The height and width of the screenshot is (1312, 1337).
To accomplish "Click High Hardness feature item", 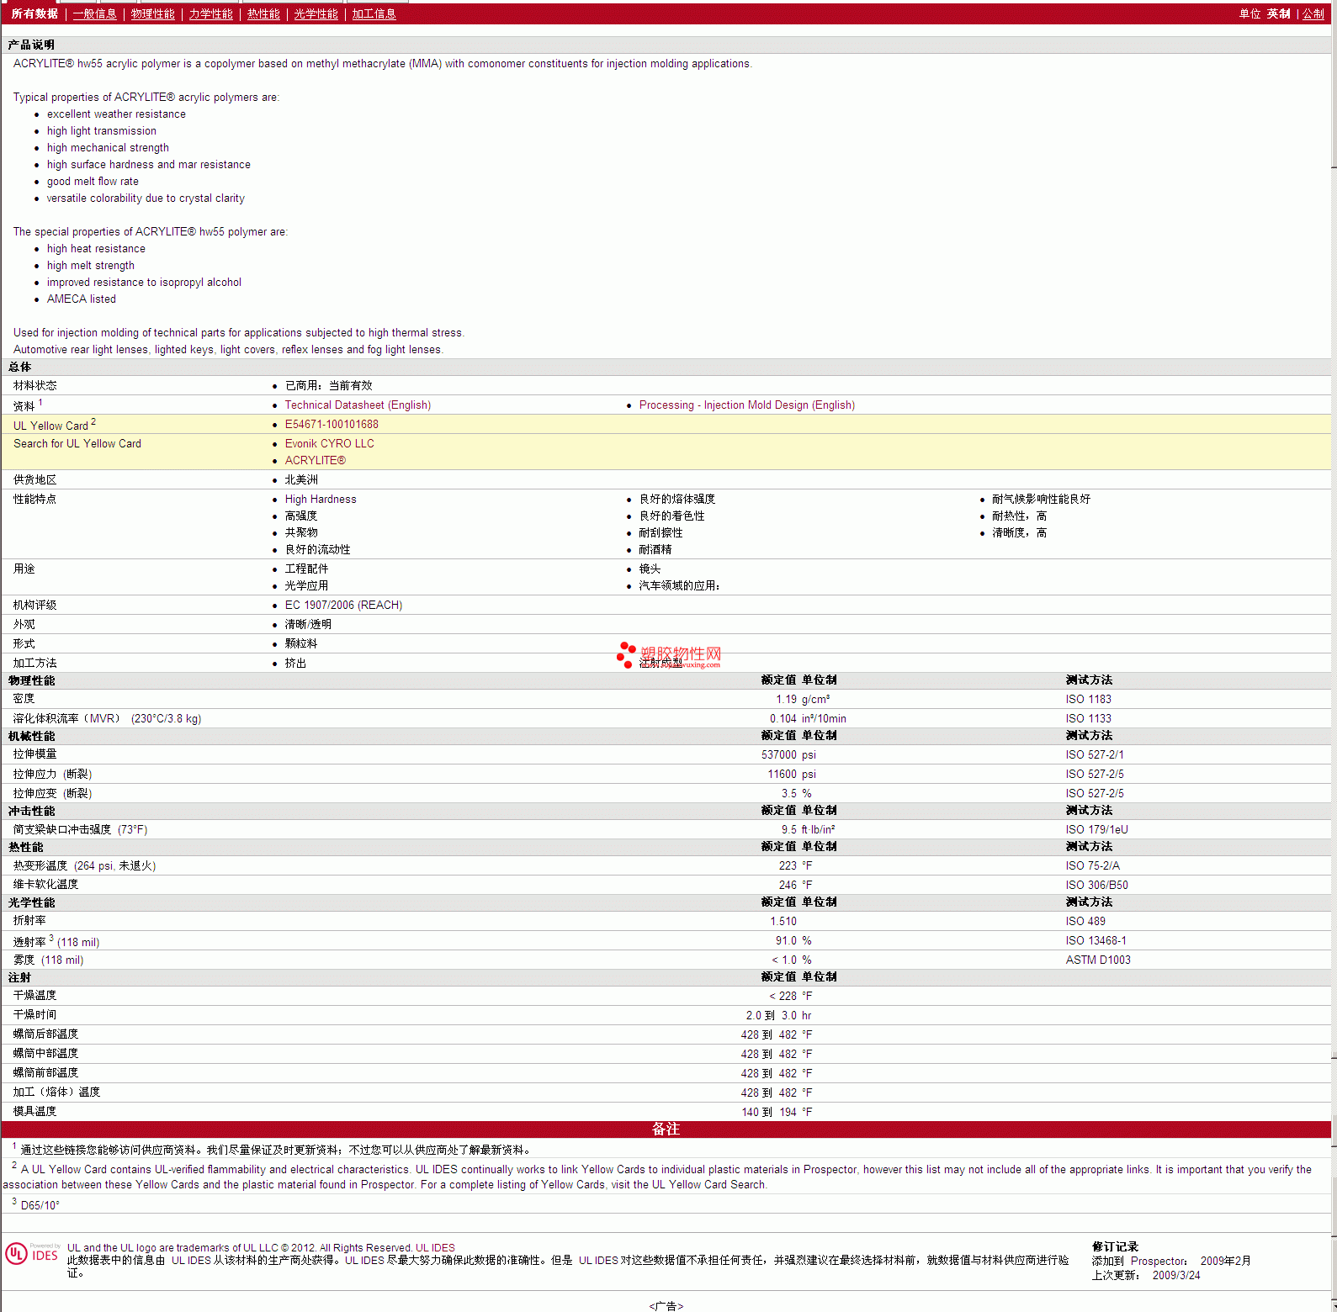I will 321,499.
